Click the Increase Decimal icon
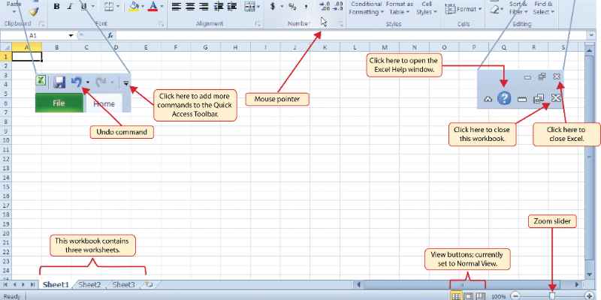 (x=325, y=6)
